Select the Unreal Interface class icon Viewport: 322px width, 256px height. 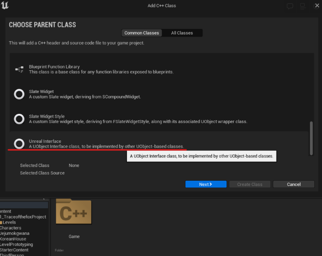(x=19, y=144)
